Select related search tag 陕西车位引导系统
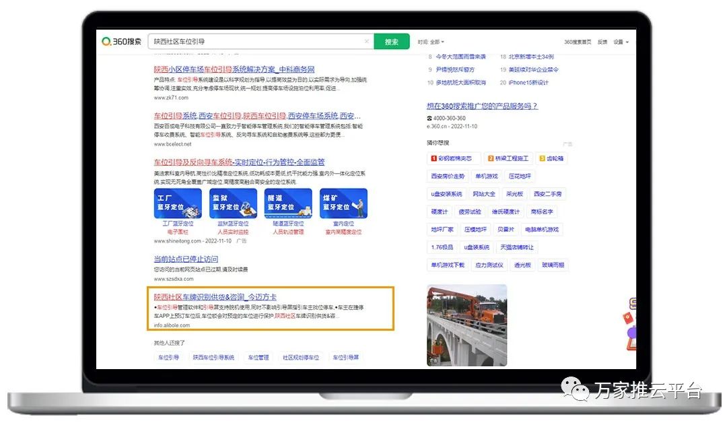Image resolution: width=727 pixels, height=423 pixels. tap(213, 358)
